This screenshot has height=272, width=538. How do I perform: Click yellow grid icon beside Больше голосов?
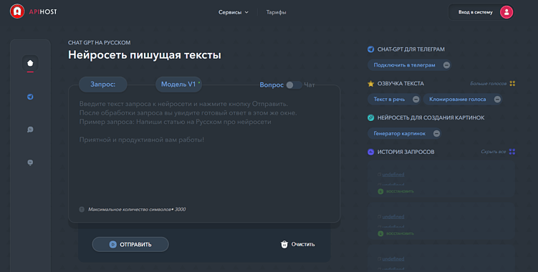[x=512, y=83]
